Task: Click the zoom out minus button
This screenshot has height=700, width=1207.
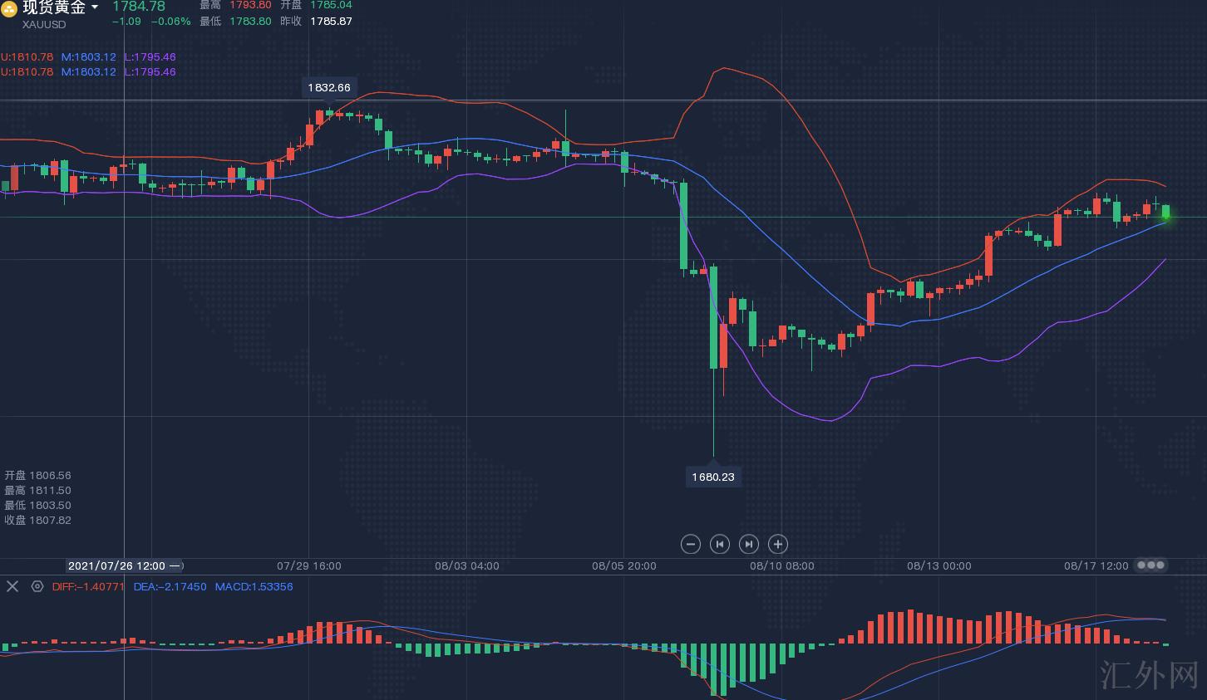Action: [690, 544]
